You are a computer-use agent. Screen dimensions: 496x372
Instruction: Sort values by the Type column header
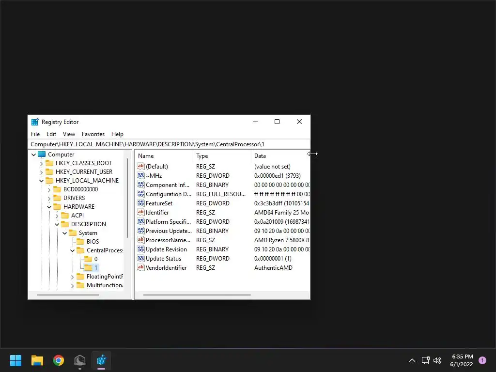pyautogui.click(x=222, y=155)
